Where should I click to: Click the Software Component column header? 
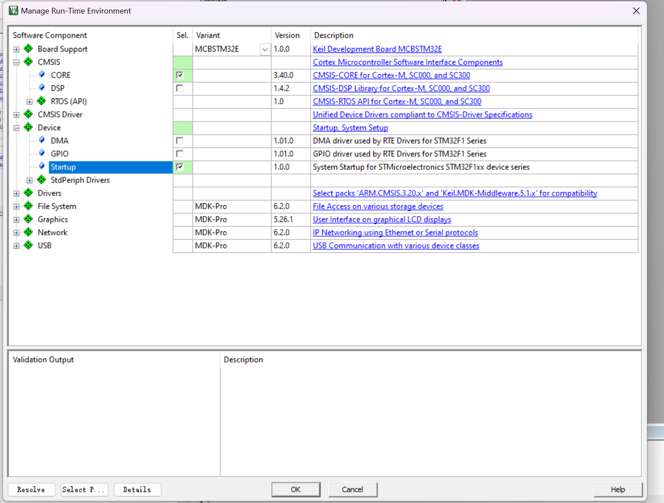[x=50, y=35]
